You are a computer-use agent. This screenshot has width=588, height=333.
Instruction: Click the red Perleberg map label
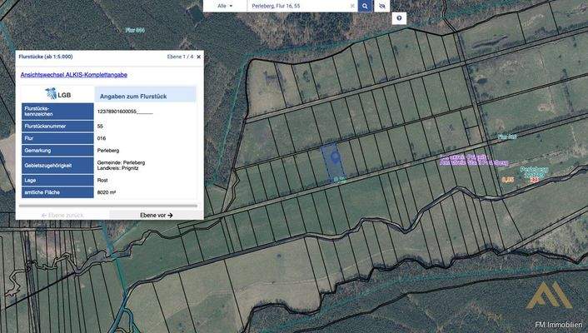pos(534,172)
